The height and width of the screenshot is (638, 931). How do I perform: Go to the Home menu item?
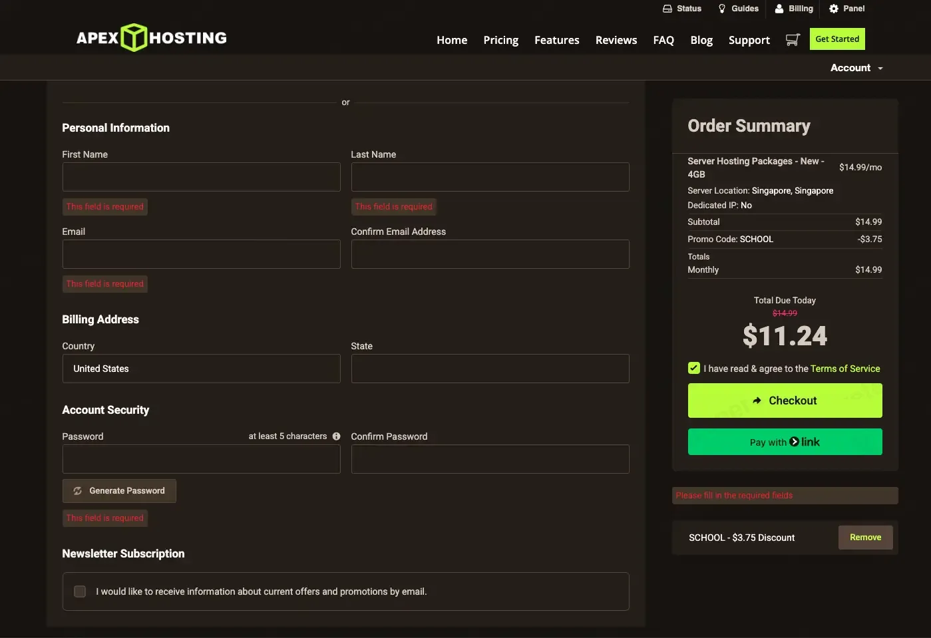pyautogui.click(x=452, y=40)
